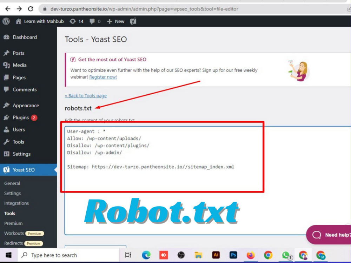Click the Settings sliders icon
Image resolution: width=351 pixels, height=263 pixels.
pos(6,154)
